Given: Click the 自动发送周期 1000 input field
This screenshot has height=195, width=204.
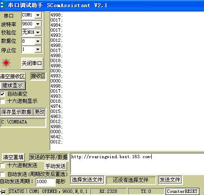Looking at the screenshot, I should point(46,181).
